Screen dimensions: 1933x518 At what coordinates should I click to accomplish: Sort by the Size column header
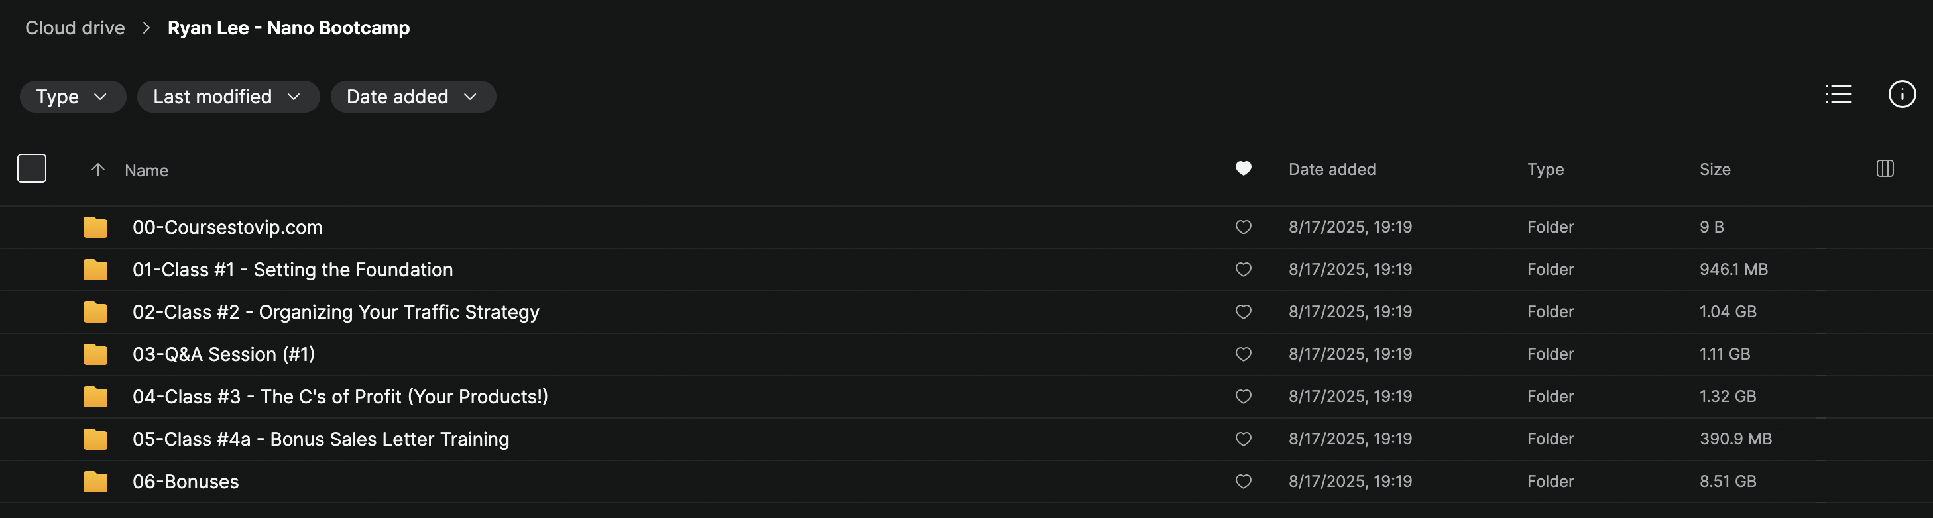coord(1715,170)
